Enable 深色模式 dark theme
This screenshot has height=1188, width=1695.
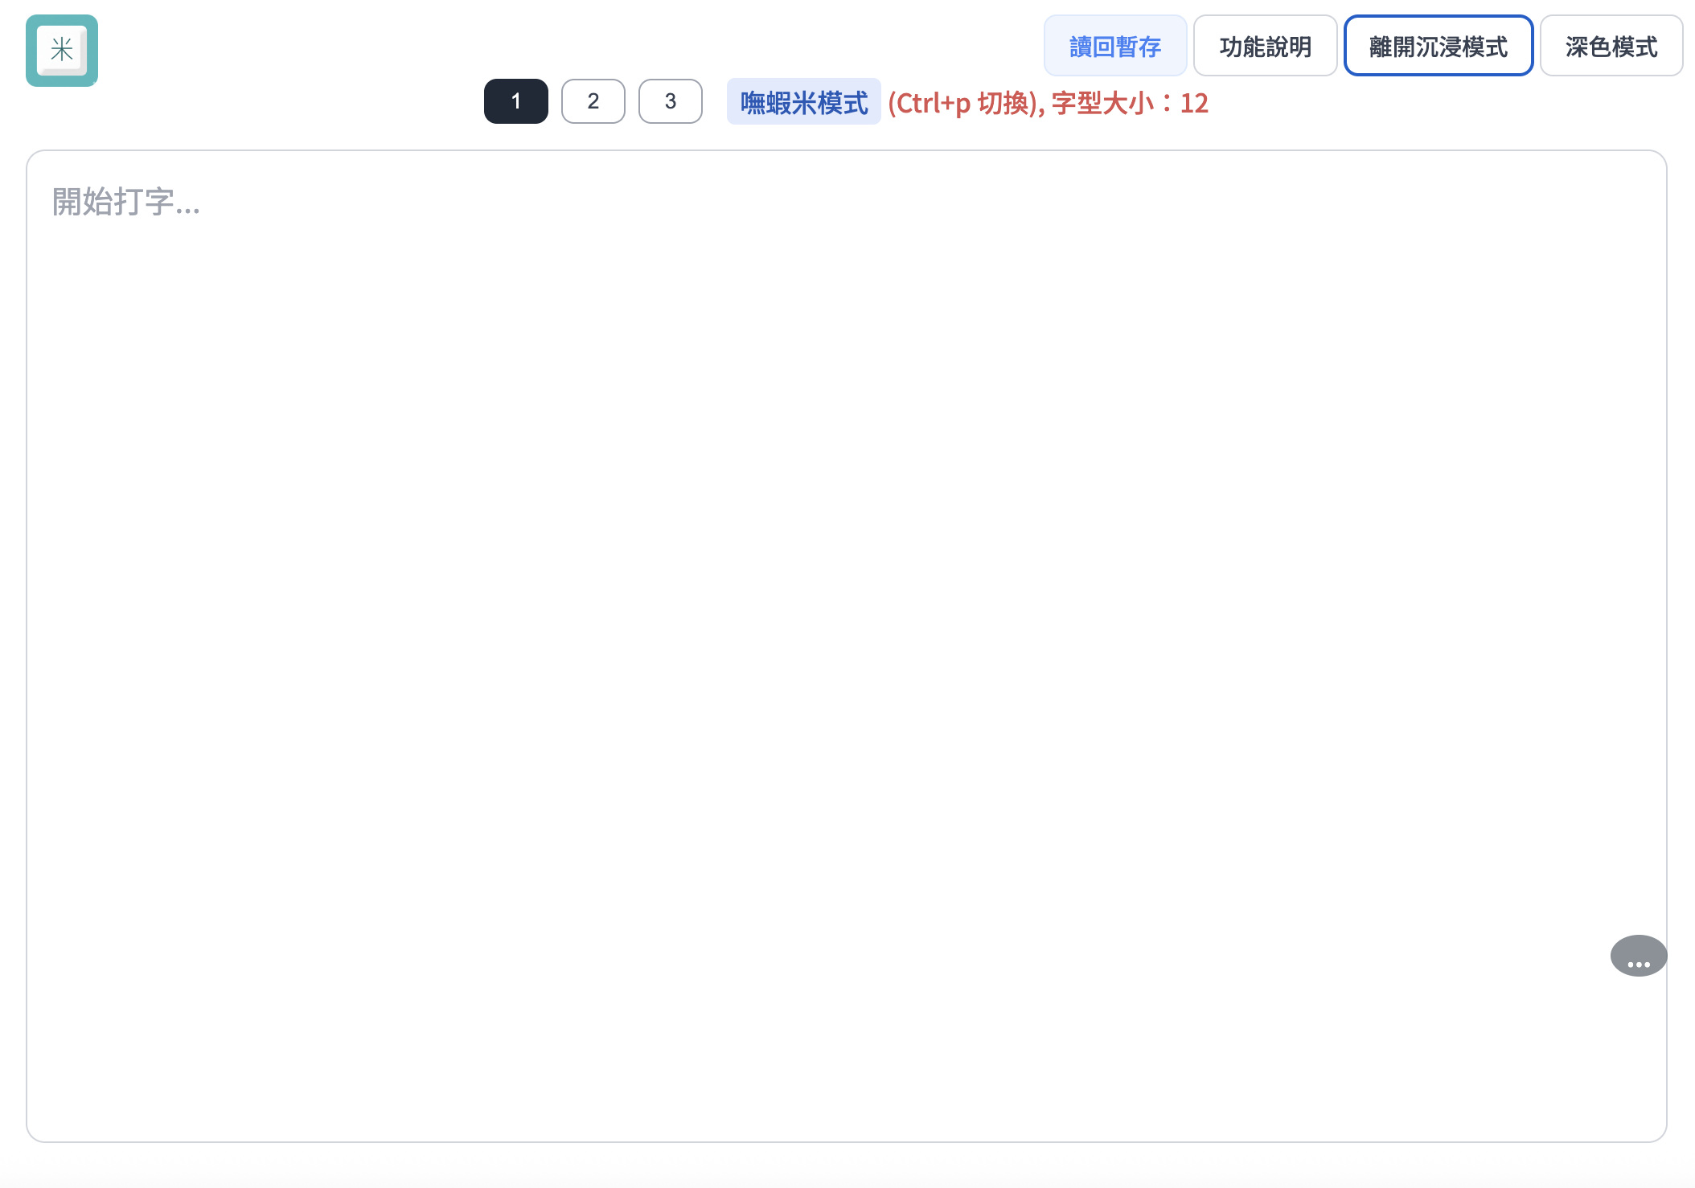[1611, 47]
